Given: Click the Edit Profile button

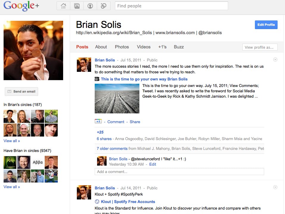Looking at the screenshot, I should click(x=266, y=25).
